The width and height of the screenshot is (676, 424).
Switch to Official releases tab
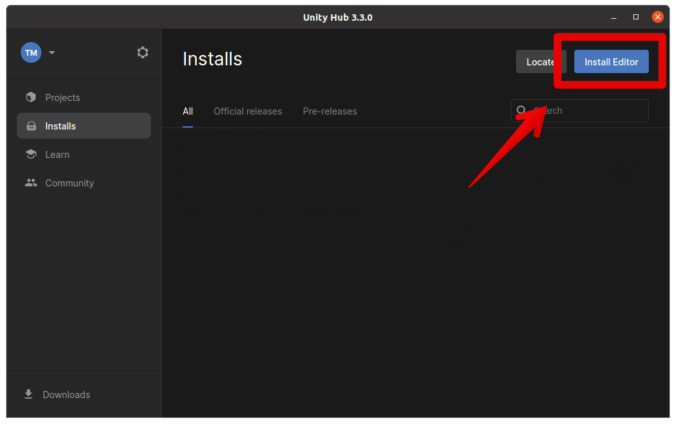point(248,111)
